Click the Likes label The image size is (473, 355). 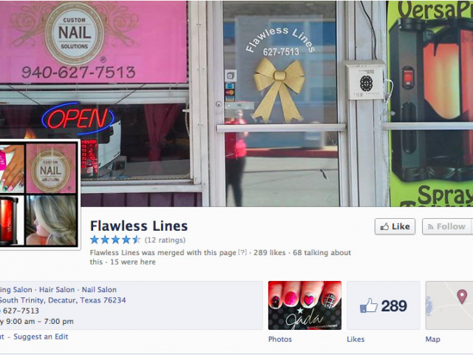click(355, 339)
